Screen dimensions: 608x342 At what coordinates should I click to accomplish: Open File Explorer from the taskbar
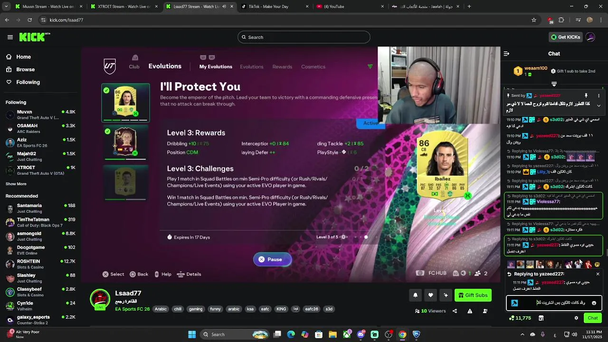point(332,334)
